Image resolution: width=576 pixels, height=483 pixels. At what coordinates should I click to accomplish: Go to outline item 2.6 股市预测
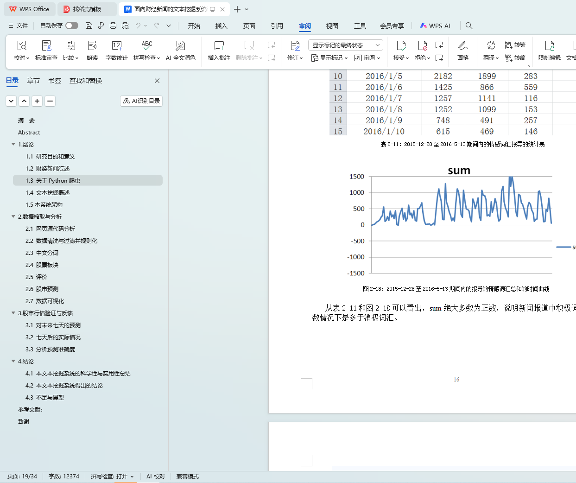42,289
